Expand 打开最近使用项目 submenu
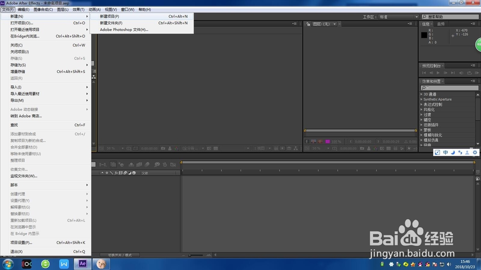The width and height of the screenshot is (481, 270). click(x=45, y=30)
